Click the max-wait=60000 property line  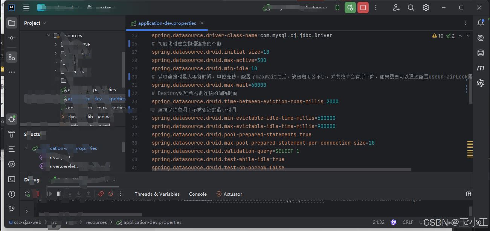click(x=209, y=85)
